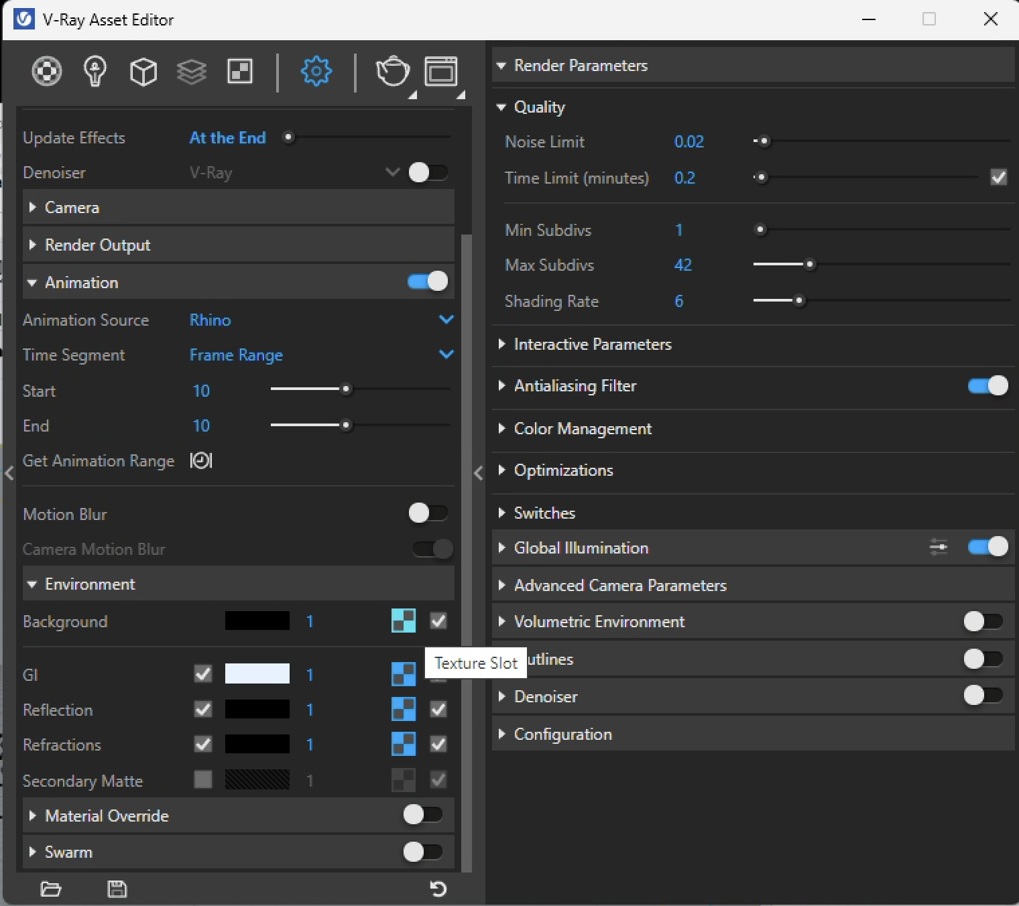Click the Get Animation Range icon
Screen dimensions: 1019x906
[201, 460]
